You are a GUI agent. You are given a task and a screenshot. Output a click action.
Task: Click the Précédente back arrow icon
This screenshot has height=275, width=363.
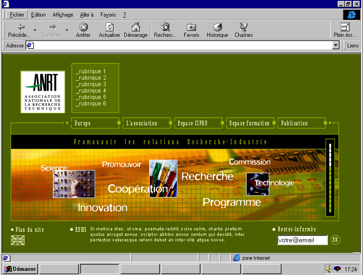21,27
